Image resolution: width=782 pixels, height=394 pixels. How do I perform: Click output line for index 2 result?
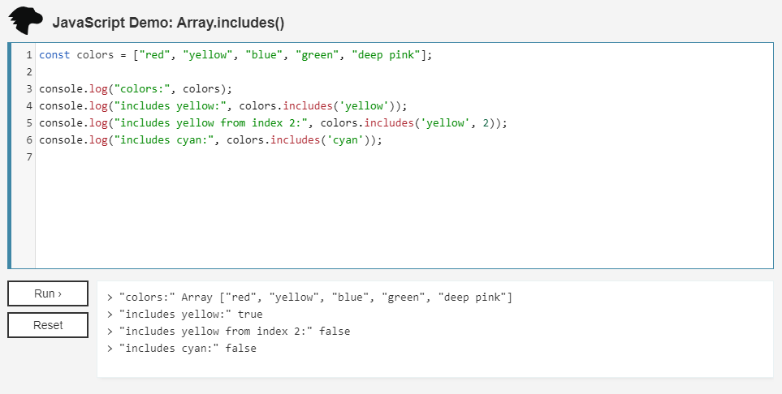click(x=234, y=332)
